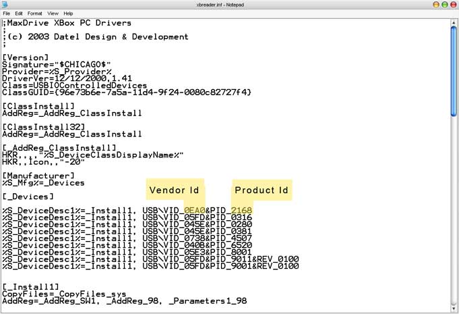This screenshot has height=314, width=459.
Task: Click the [_Devices] section header
Action: click(x=28, y=197)
